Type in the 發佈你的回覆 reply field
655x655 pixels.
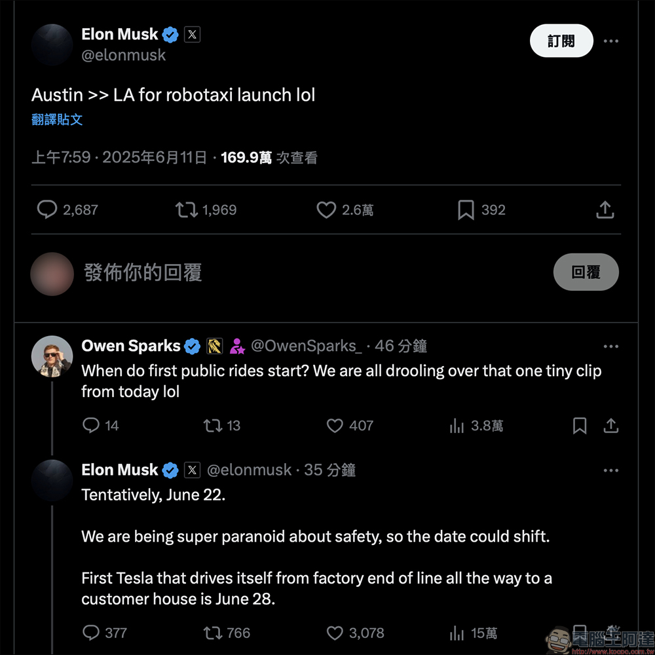pyautogui.click(x=262, y=272)
